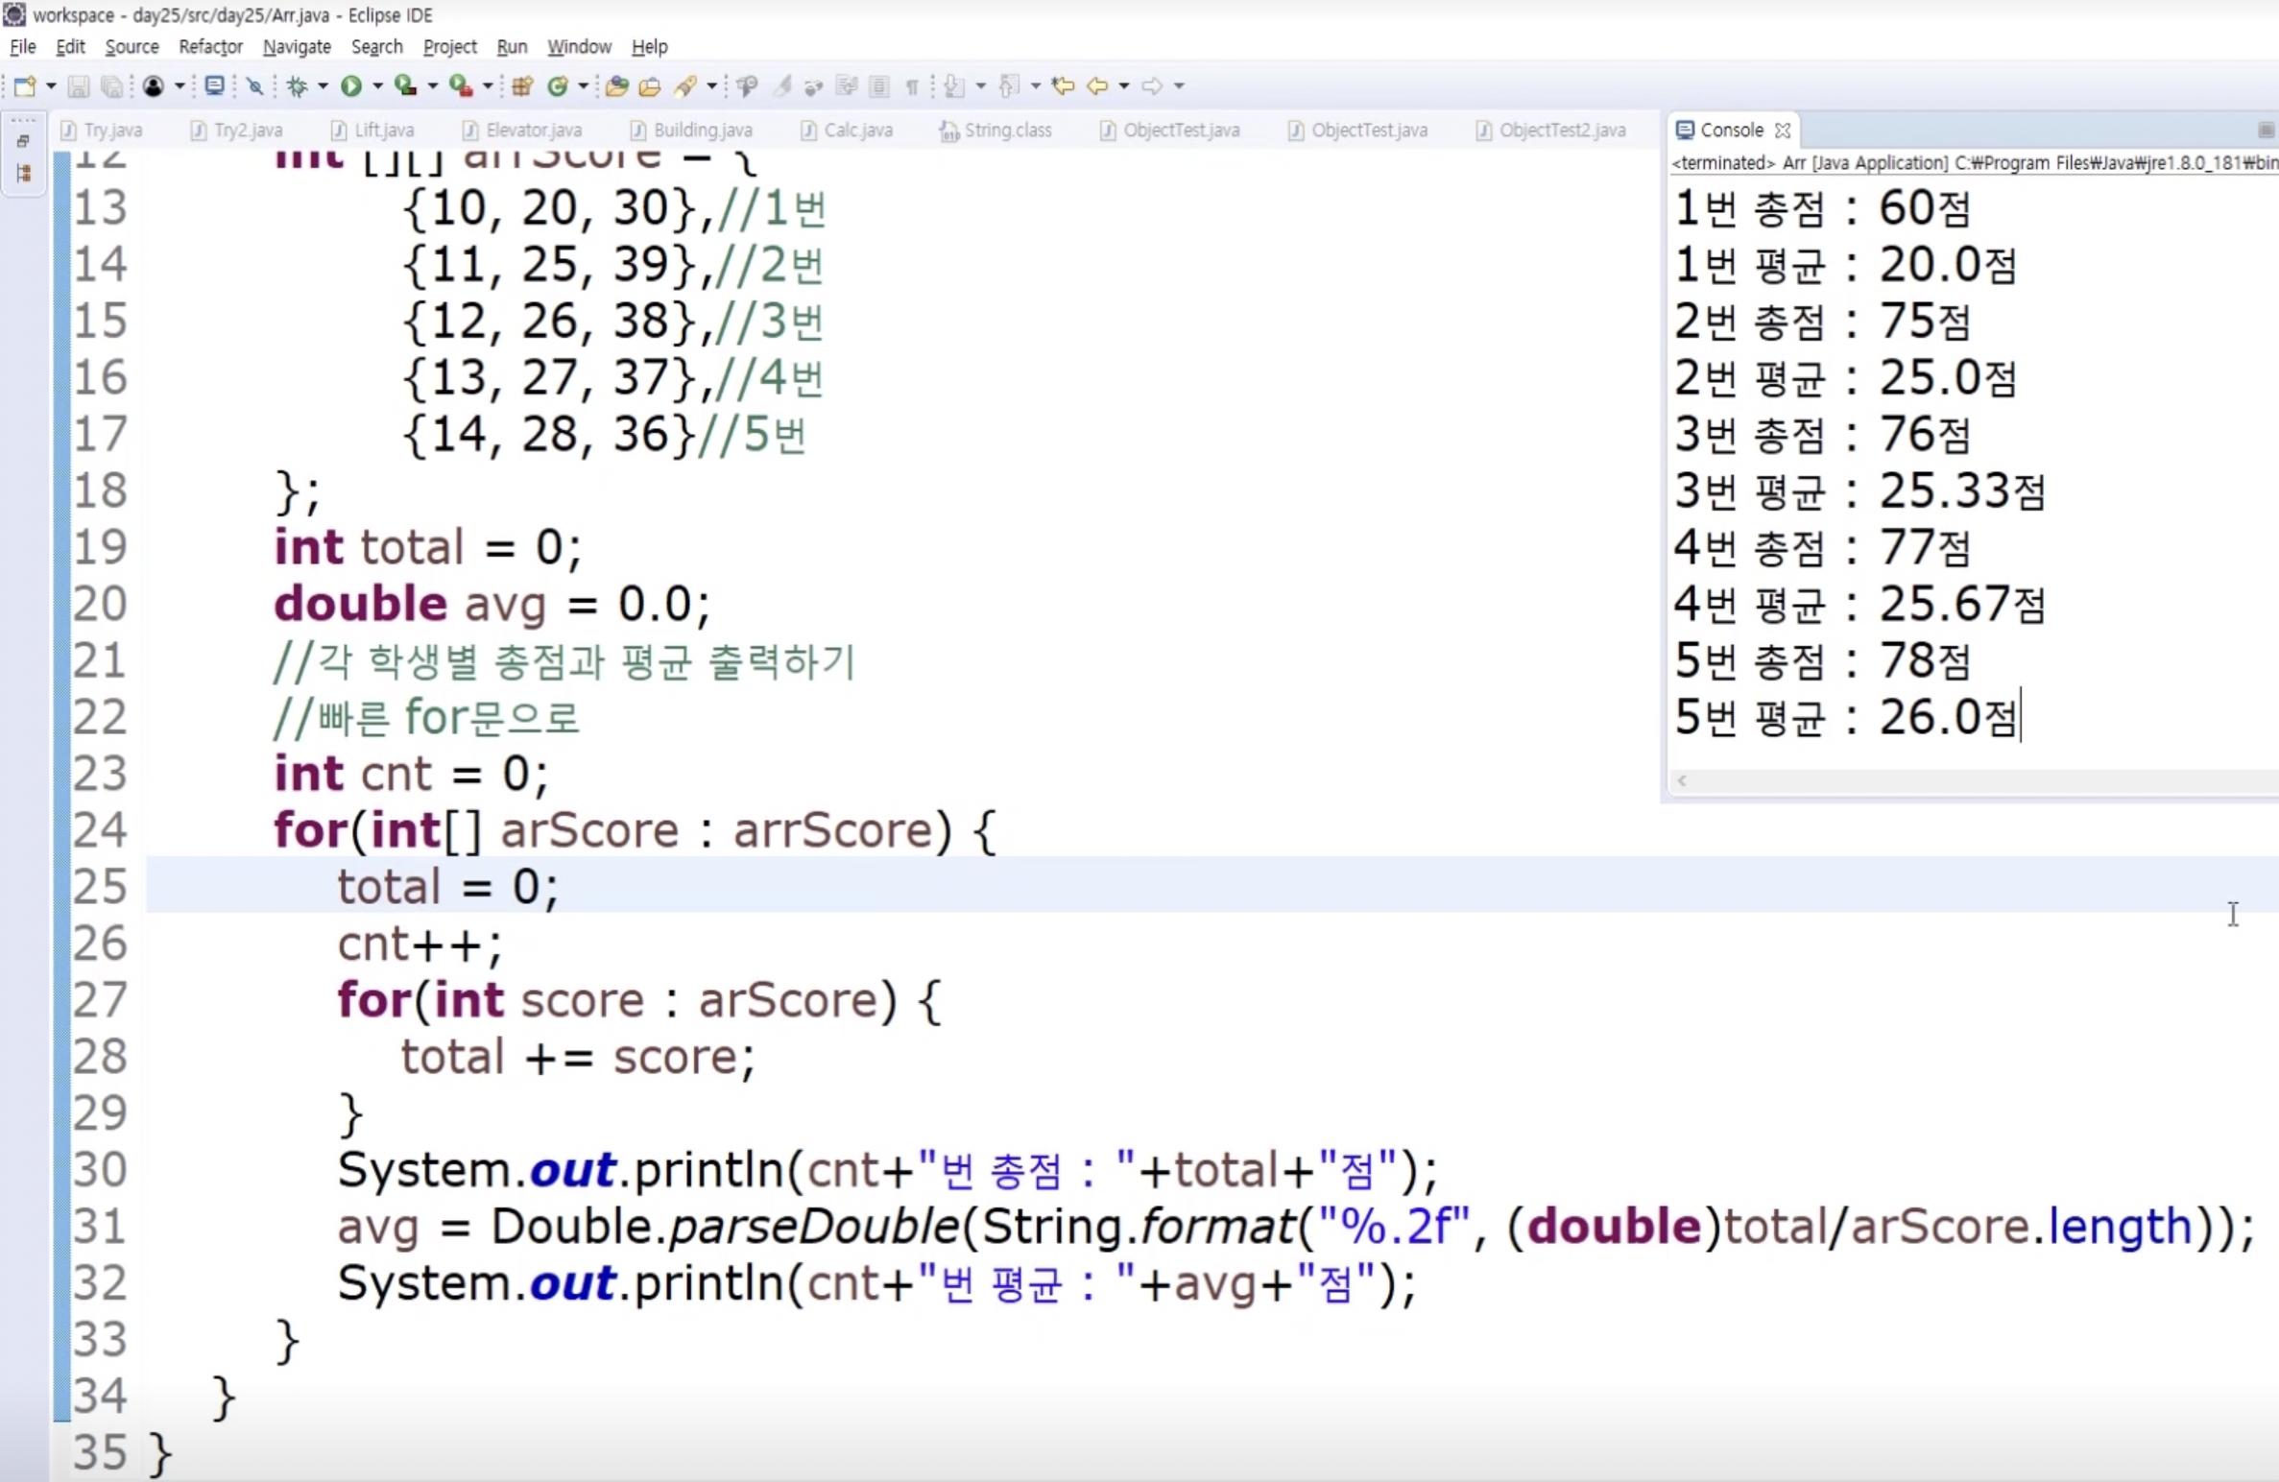Click the Save disk icon
Image resolution: width=2279 pixels, height=1482 pixels.
pos(79,86)
